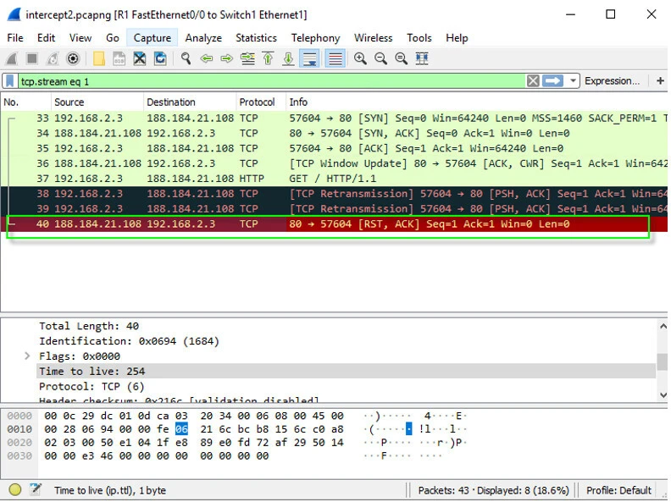Apply the display filter with arrow button

tap(553, 81)
